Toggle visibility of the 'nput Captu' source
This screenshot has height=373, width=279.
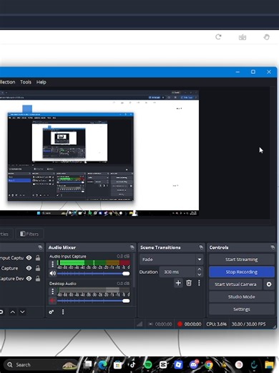(x=29, y=258)
